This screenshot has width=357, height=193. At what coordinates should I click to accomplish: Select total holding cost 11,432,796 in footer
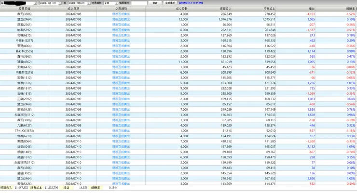[52, 188]
